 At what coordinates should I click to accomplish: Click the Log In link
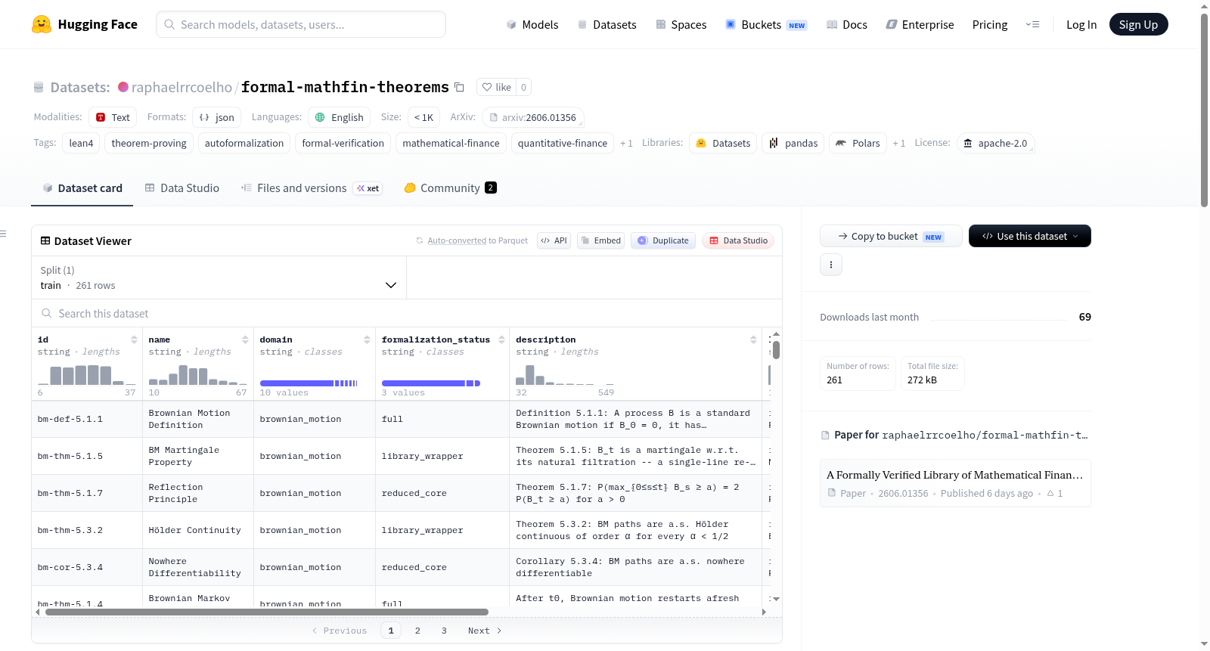pos(1081,24)
